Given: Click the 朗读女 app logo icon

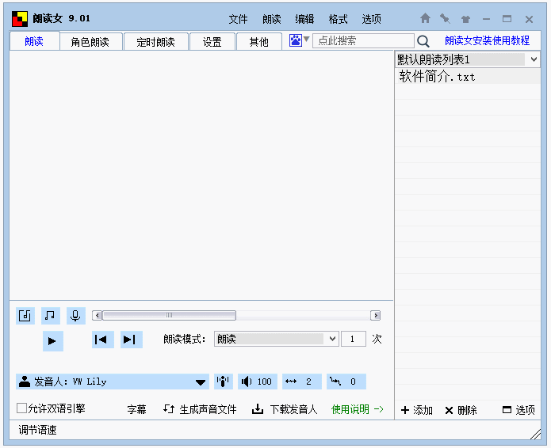Looking at the screenshot, I should click(x=20, y=18).
